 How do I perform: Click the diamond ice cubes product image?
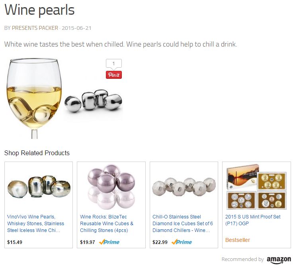coord(184,187)
